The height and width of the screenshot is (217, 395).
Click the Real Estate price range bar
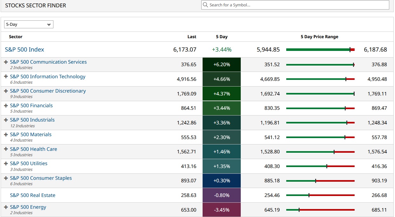[x=320, y=195]
